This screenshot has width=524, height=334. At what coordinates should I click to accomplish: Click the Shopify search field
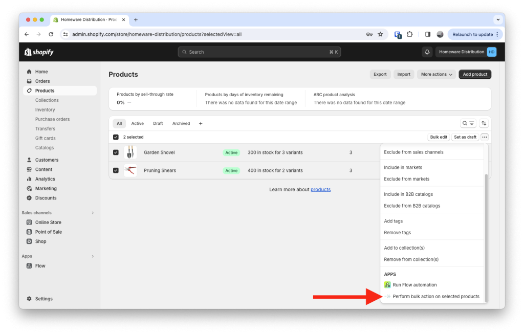coord(259,52)
